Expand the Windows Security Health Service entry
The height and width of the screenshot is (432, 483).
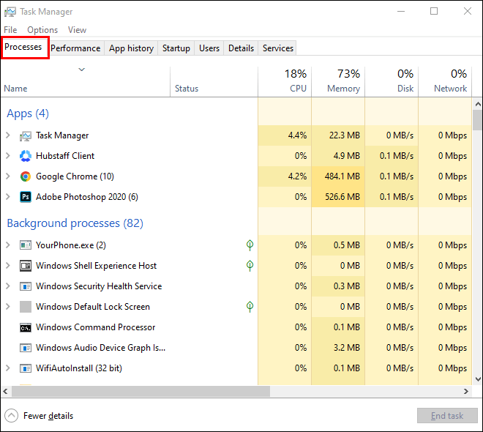pyautogui.click(x=8, y=286)
